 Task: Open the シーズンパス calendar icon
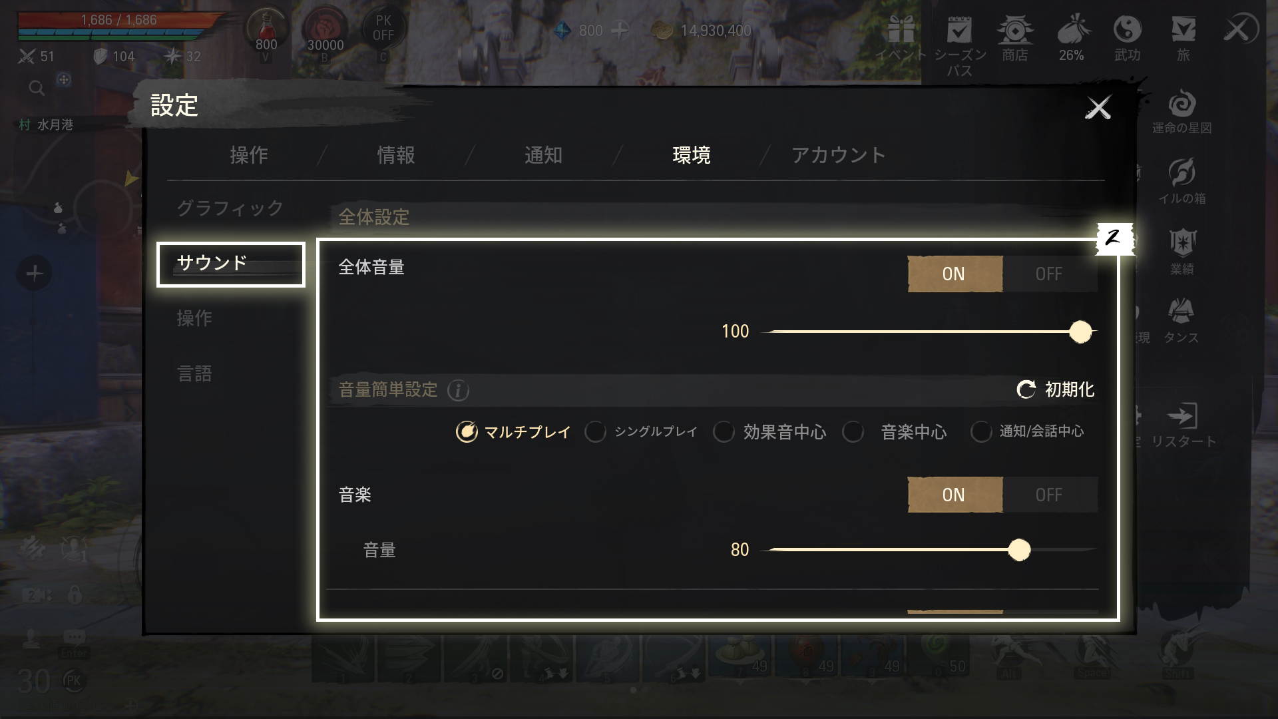pyautogui.click(x=959, y=30)
